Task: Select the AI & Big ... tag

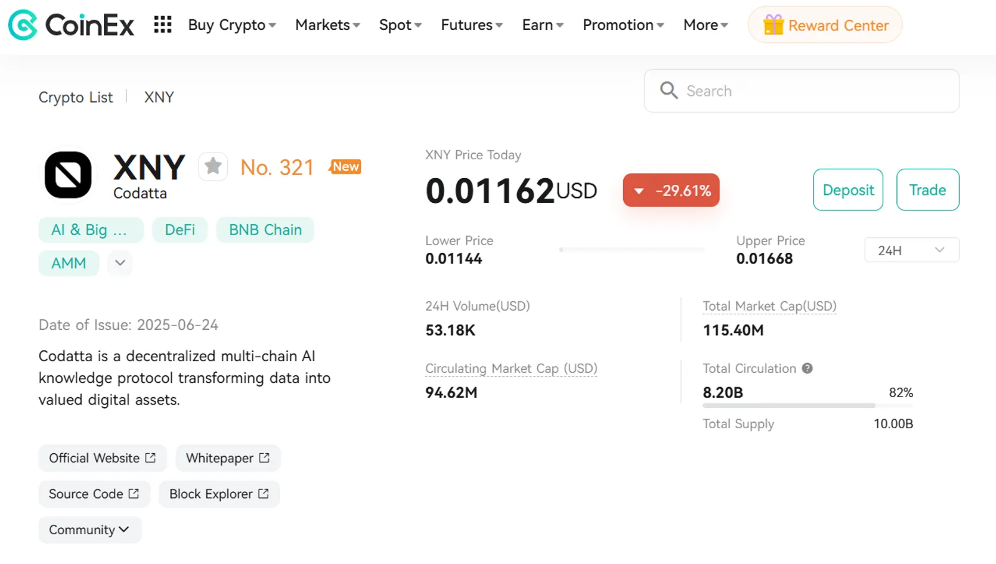Action: [91, 230]
